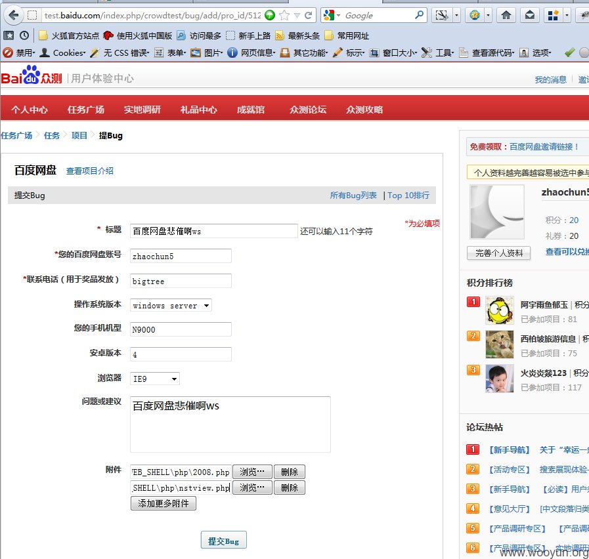
Task: Click 添加更多附件 button
Action: coord(164,503)
